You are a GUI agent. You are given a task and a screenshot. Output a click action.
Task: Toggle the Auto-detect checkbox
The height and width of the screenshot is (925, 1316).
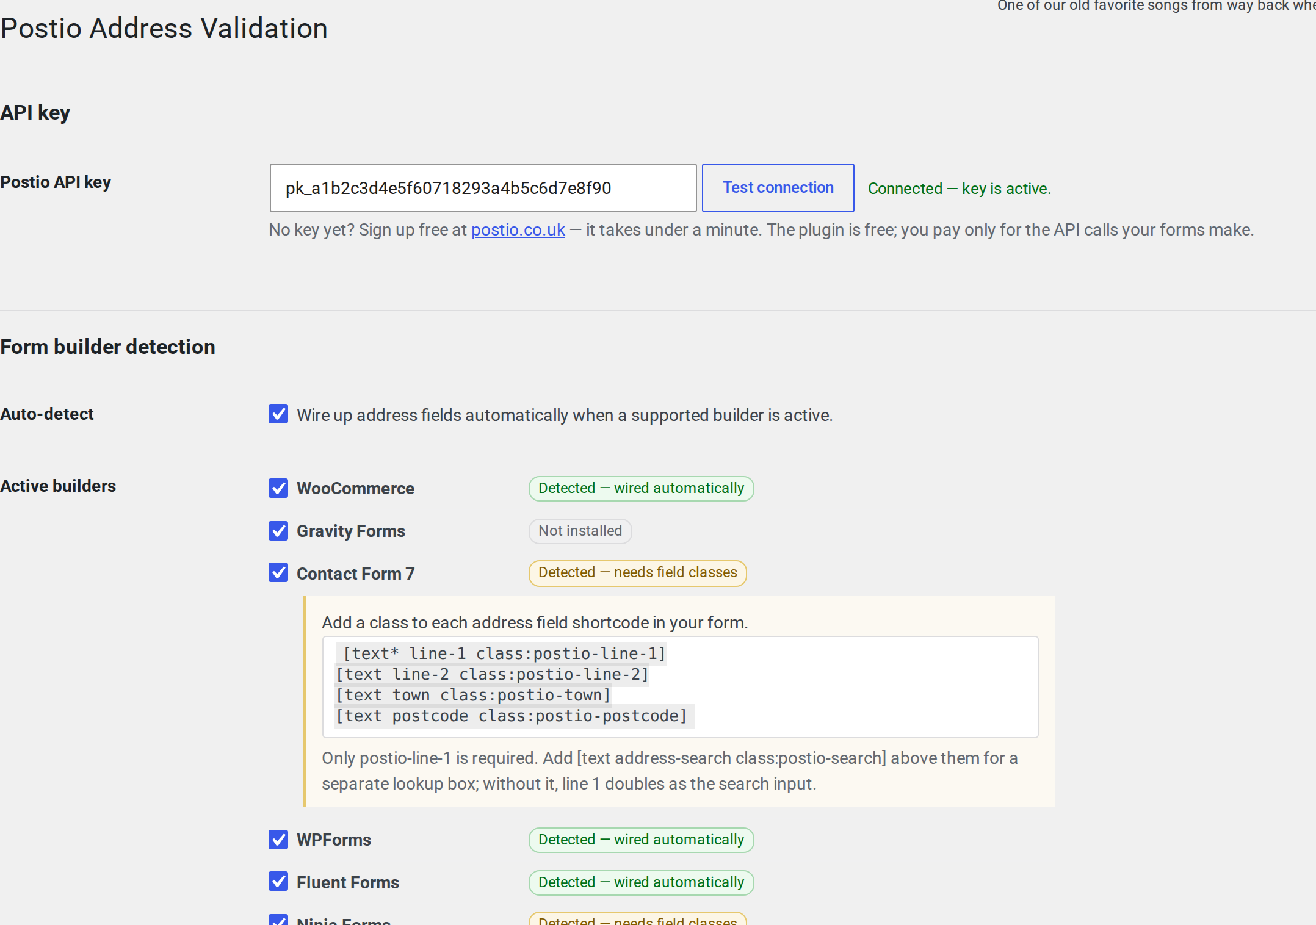click(278, 414)
